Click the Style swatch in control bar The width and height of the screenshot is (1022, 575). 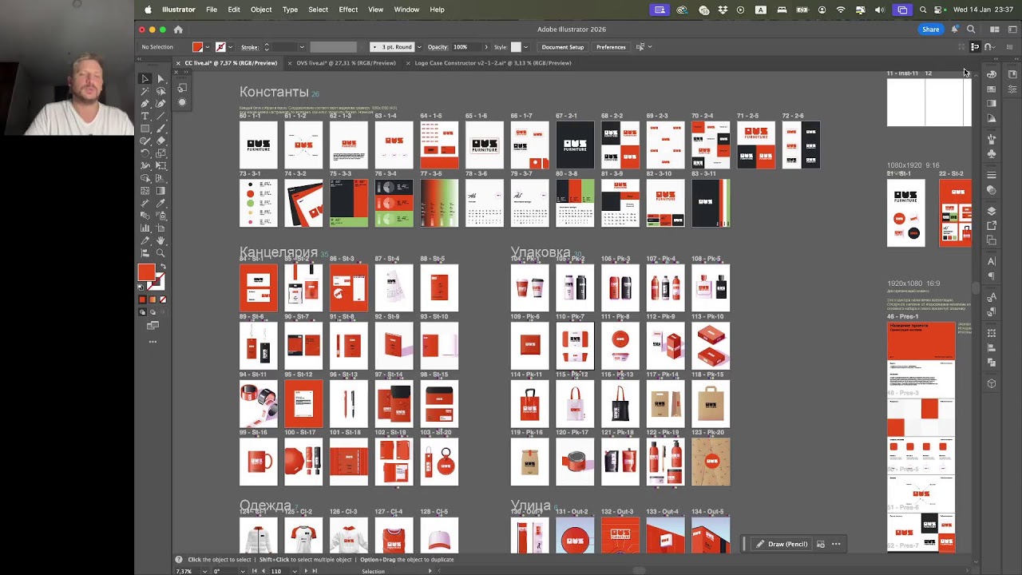(516, 47)
